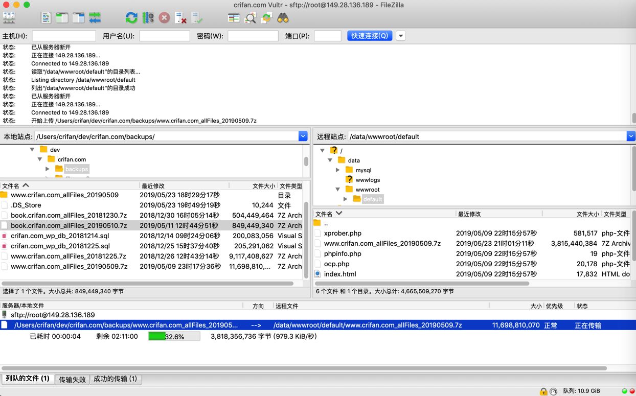Image resolution: width=636 pixels, height=396 pixels.
Task: Cancel the current operation red X
Action: 164,18
